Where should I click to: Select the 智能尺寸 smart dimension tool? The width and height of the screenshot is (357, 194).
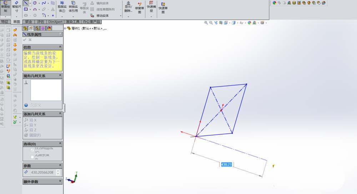(16, 7)
